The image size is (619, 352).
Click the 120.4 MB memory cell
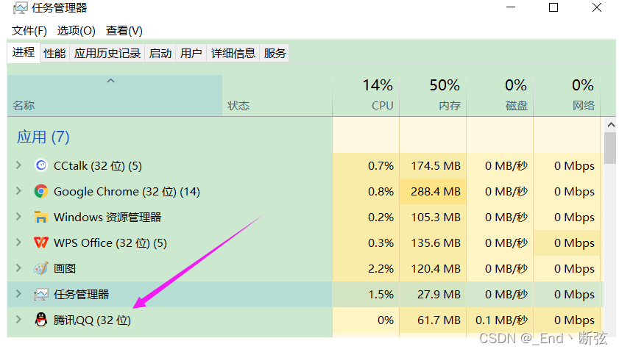tap(433, 269)
